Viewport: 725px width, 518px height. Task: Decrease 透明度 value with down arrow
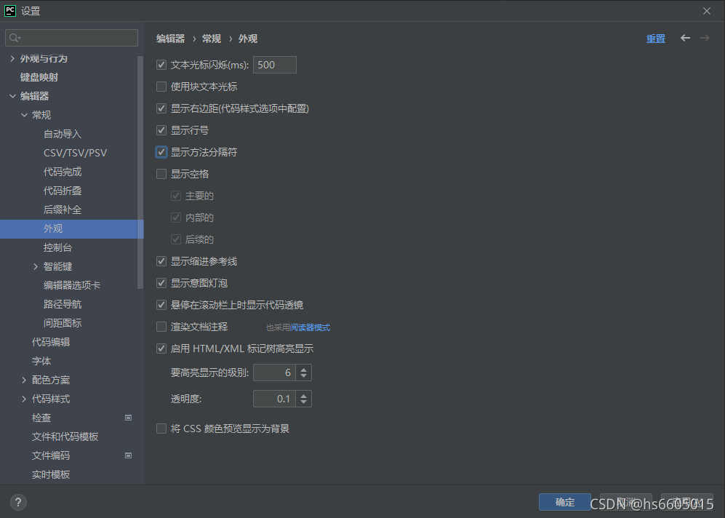pos(304,402)
